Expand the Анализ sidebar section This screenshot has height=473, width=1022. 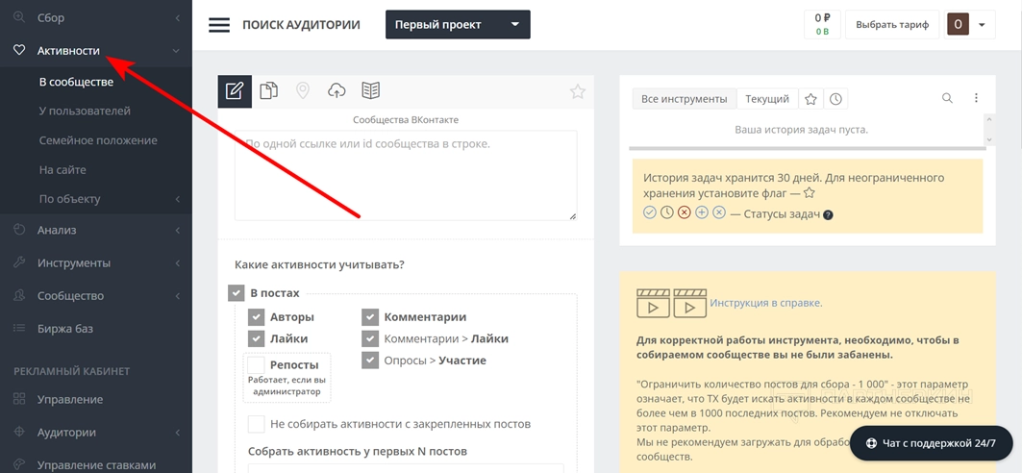[x=96, y=230]
